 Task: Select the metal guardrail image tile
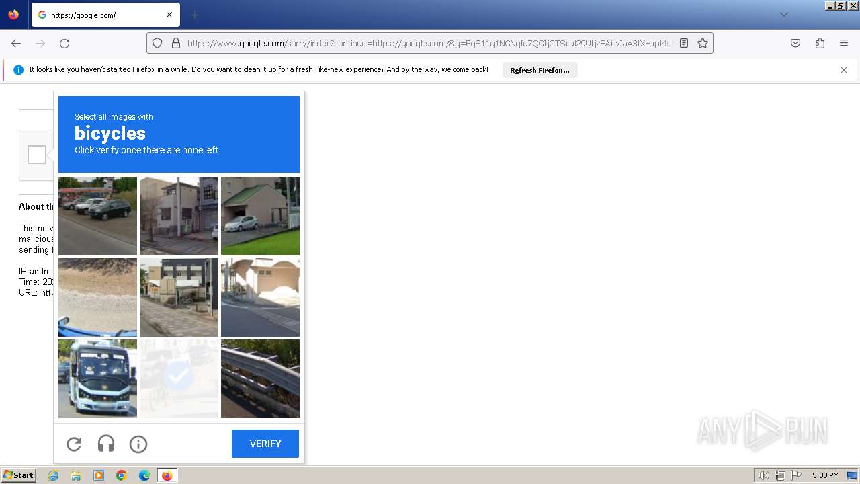coord(260,378)
